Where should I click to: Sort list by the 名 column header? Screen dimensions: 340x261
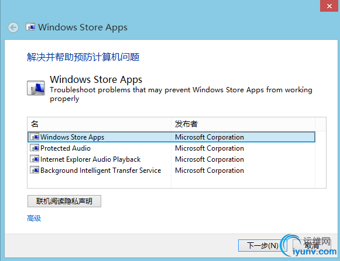click(99, 124)
